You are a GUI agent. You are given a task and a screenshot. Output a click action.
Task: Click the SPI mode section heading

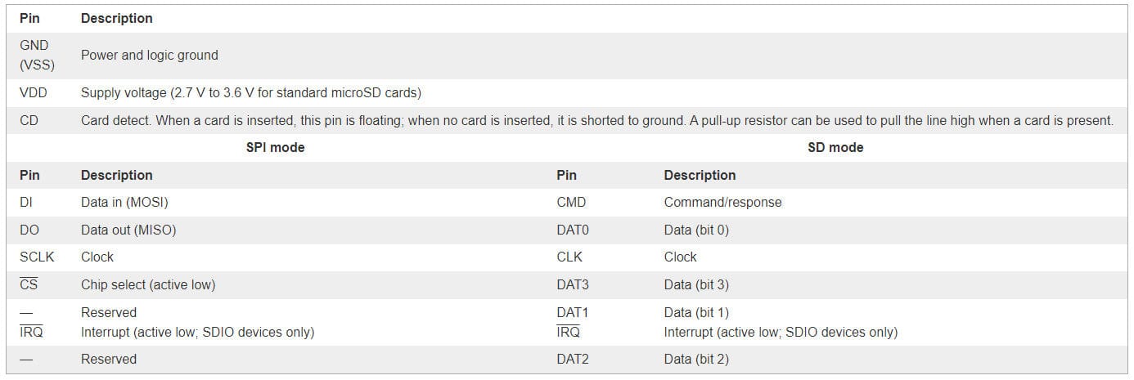click(x=275, y=148)
